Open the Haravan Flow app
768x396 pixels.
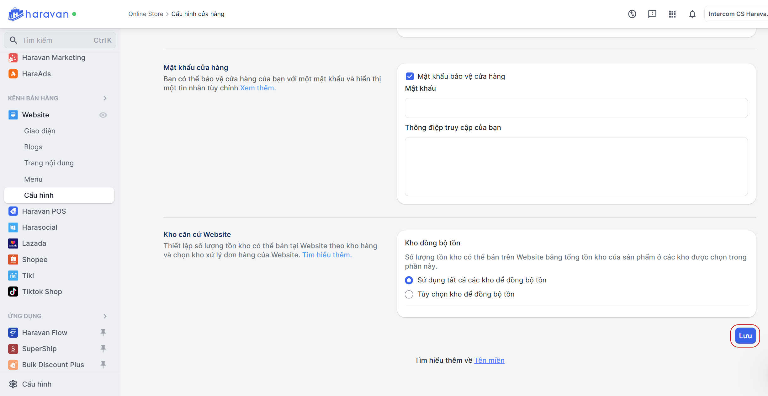[45, 333]
